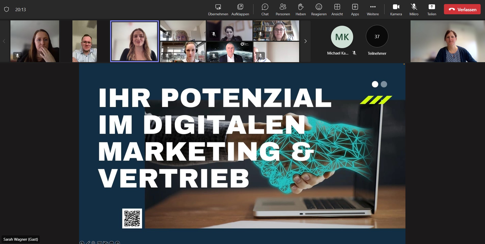Select the highlighted active speaker video tile

pyautogui.click(x=134, y=41)
